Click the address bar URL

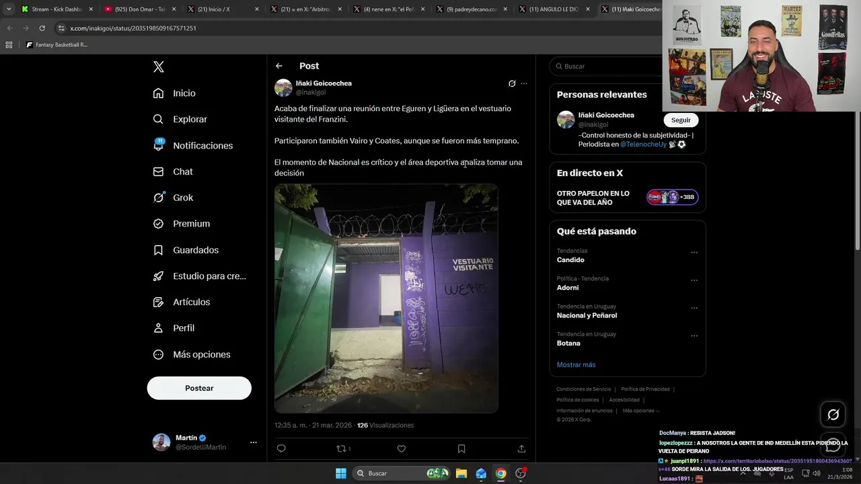(133, 28)
